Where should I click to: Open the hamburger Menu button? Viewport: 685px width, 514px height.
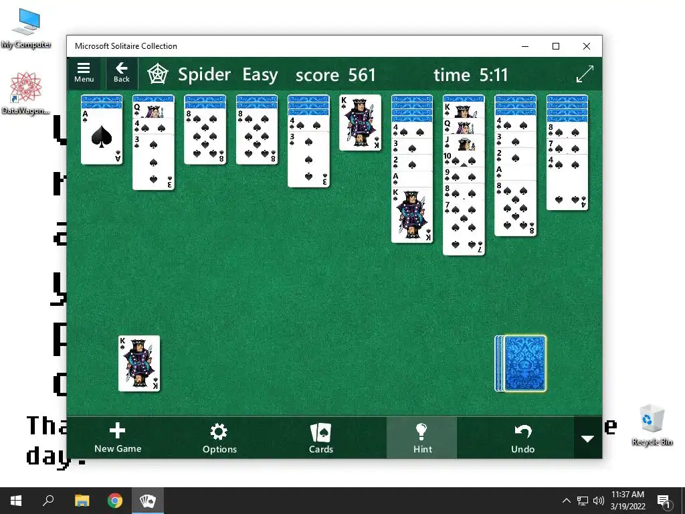pyautogui.click(x=84, y=73)
